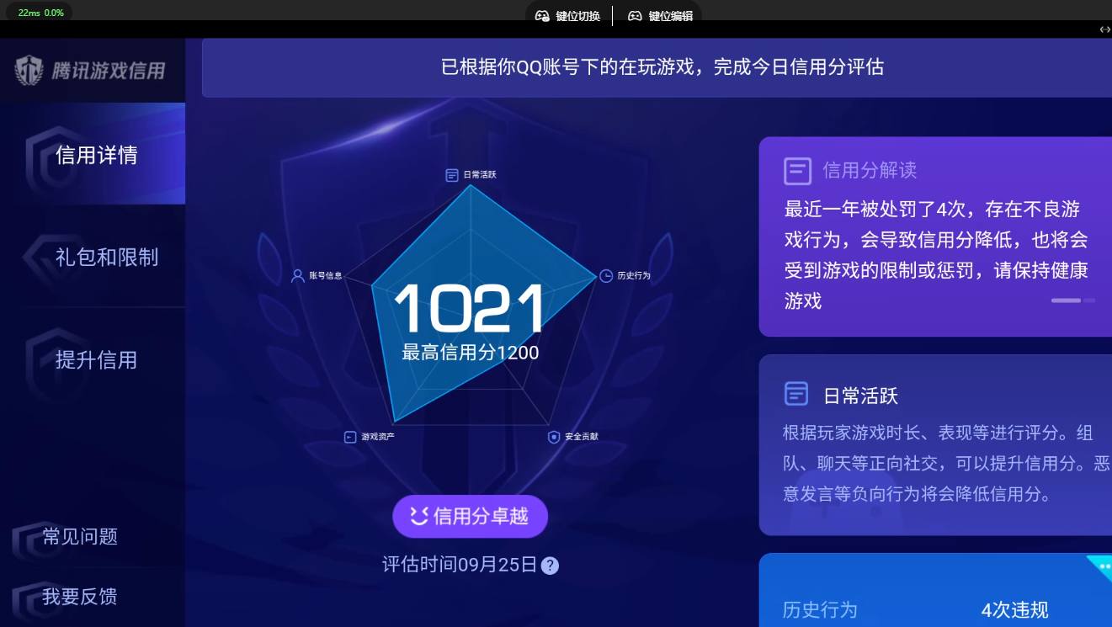Click the 账号信息 person icon on the radar chart
The image size is (1112, 627).
297,275
